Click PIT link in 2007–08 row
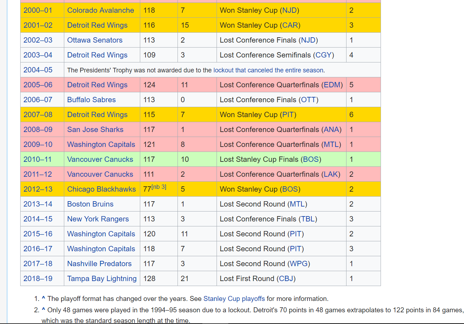This screenshot has width=464, height=324. pos(288,115)
